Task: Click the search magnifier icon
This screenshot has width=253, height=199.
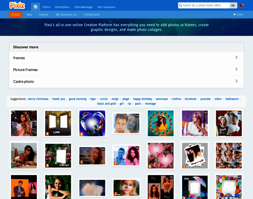Action: click(x=180, y=5)
